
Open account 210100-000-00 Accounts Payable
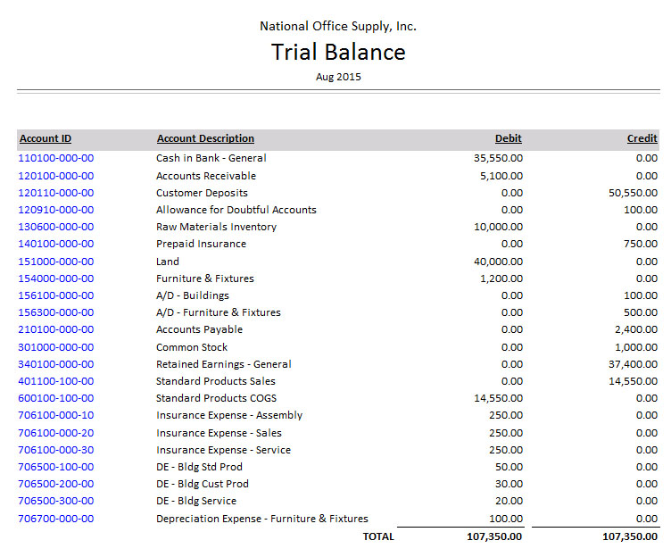click(x=55, y=329)
